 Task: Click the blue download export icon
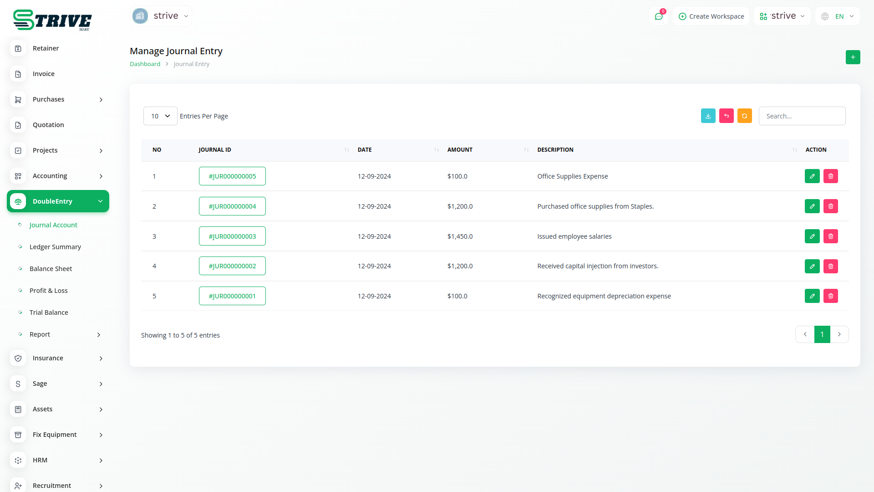click(708, 116)
